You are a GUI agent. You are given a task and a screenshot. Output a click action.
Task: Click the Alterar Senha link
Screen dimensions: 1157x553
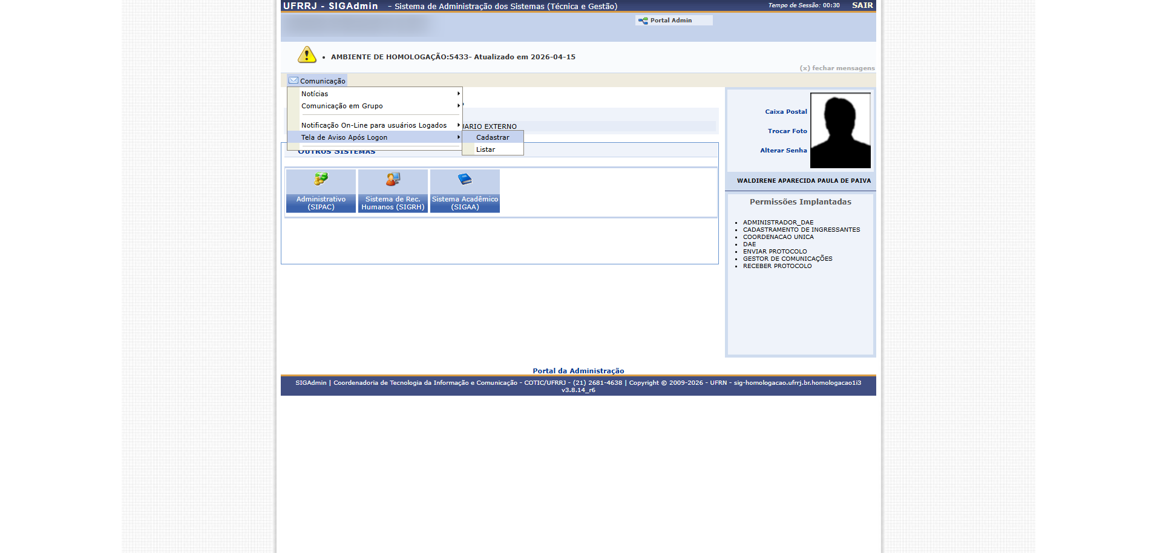[783, 151]
